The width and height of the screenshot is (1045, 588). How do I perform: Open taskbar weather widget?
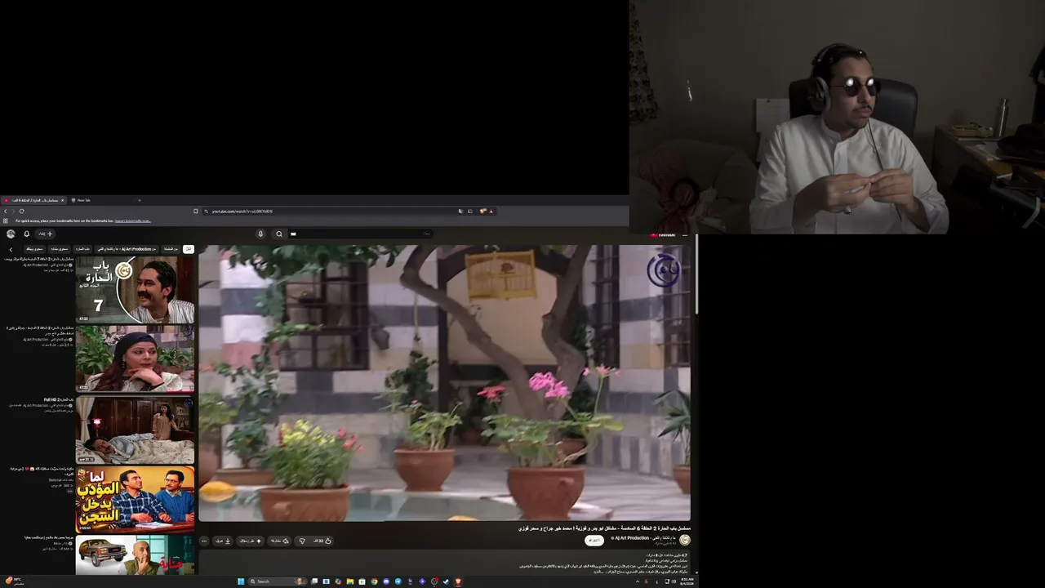[14, 581]
